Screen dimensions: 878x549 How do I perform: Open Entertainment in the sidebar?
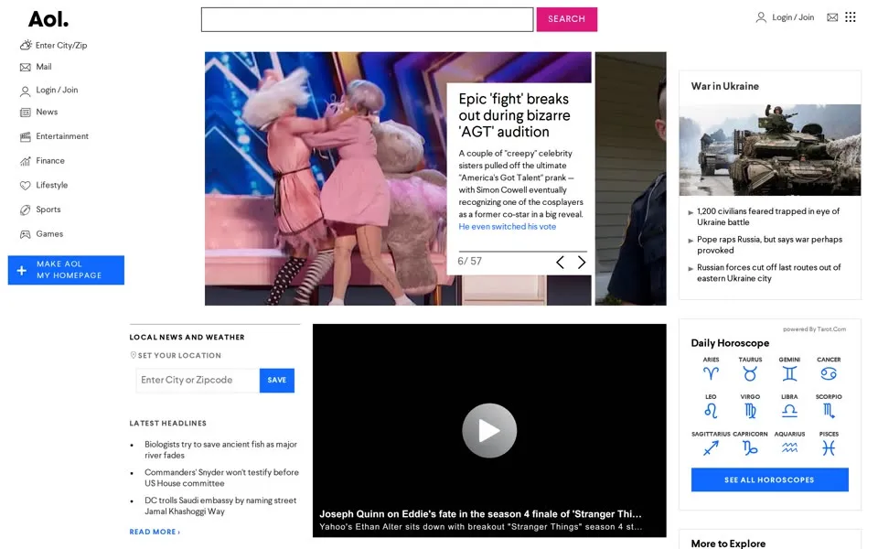coord(62,136)
